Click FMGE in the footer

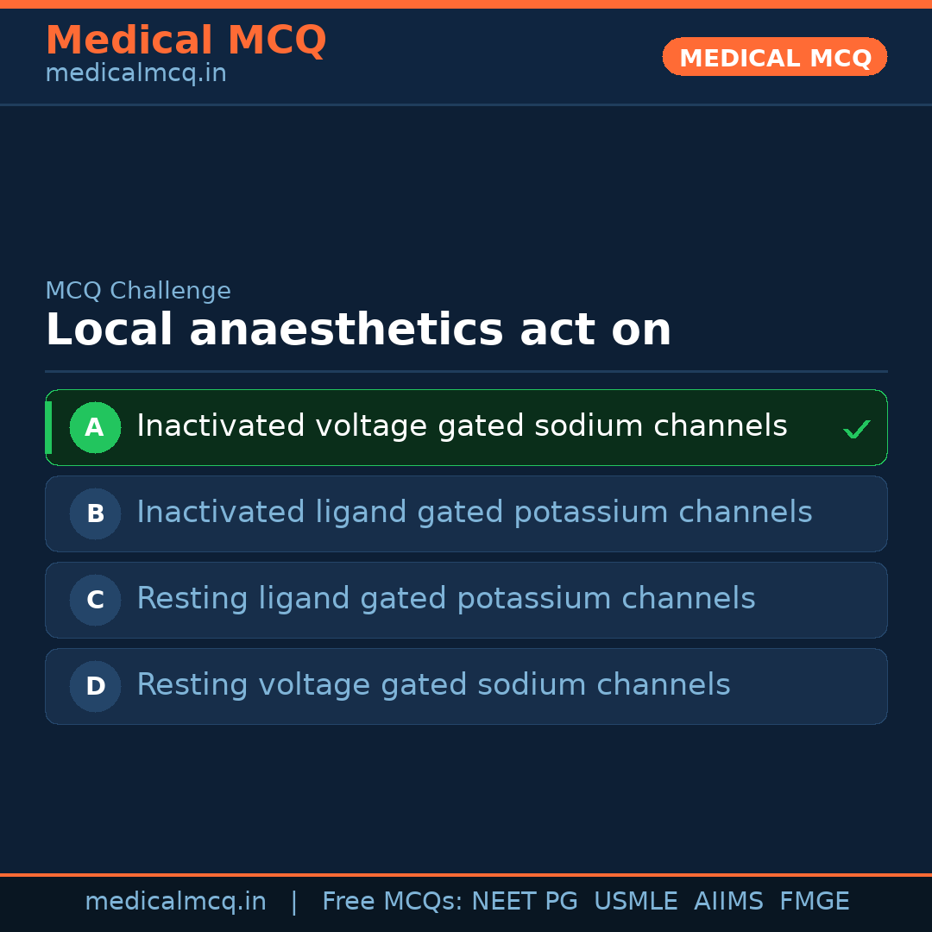[x=814, y=902]
